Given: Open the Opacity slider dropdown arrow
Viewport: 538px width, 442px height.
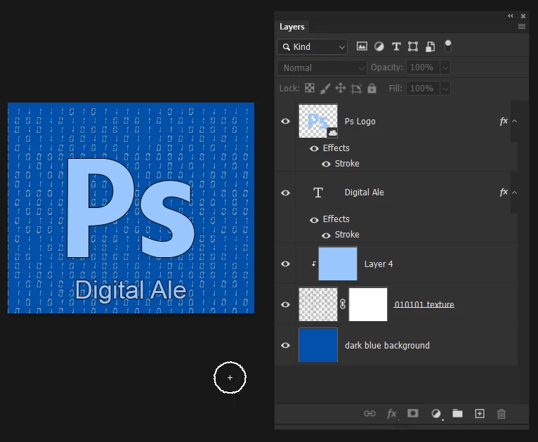Looking at the screenshot, I should 445,67.
